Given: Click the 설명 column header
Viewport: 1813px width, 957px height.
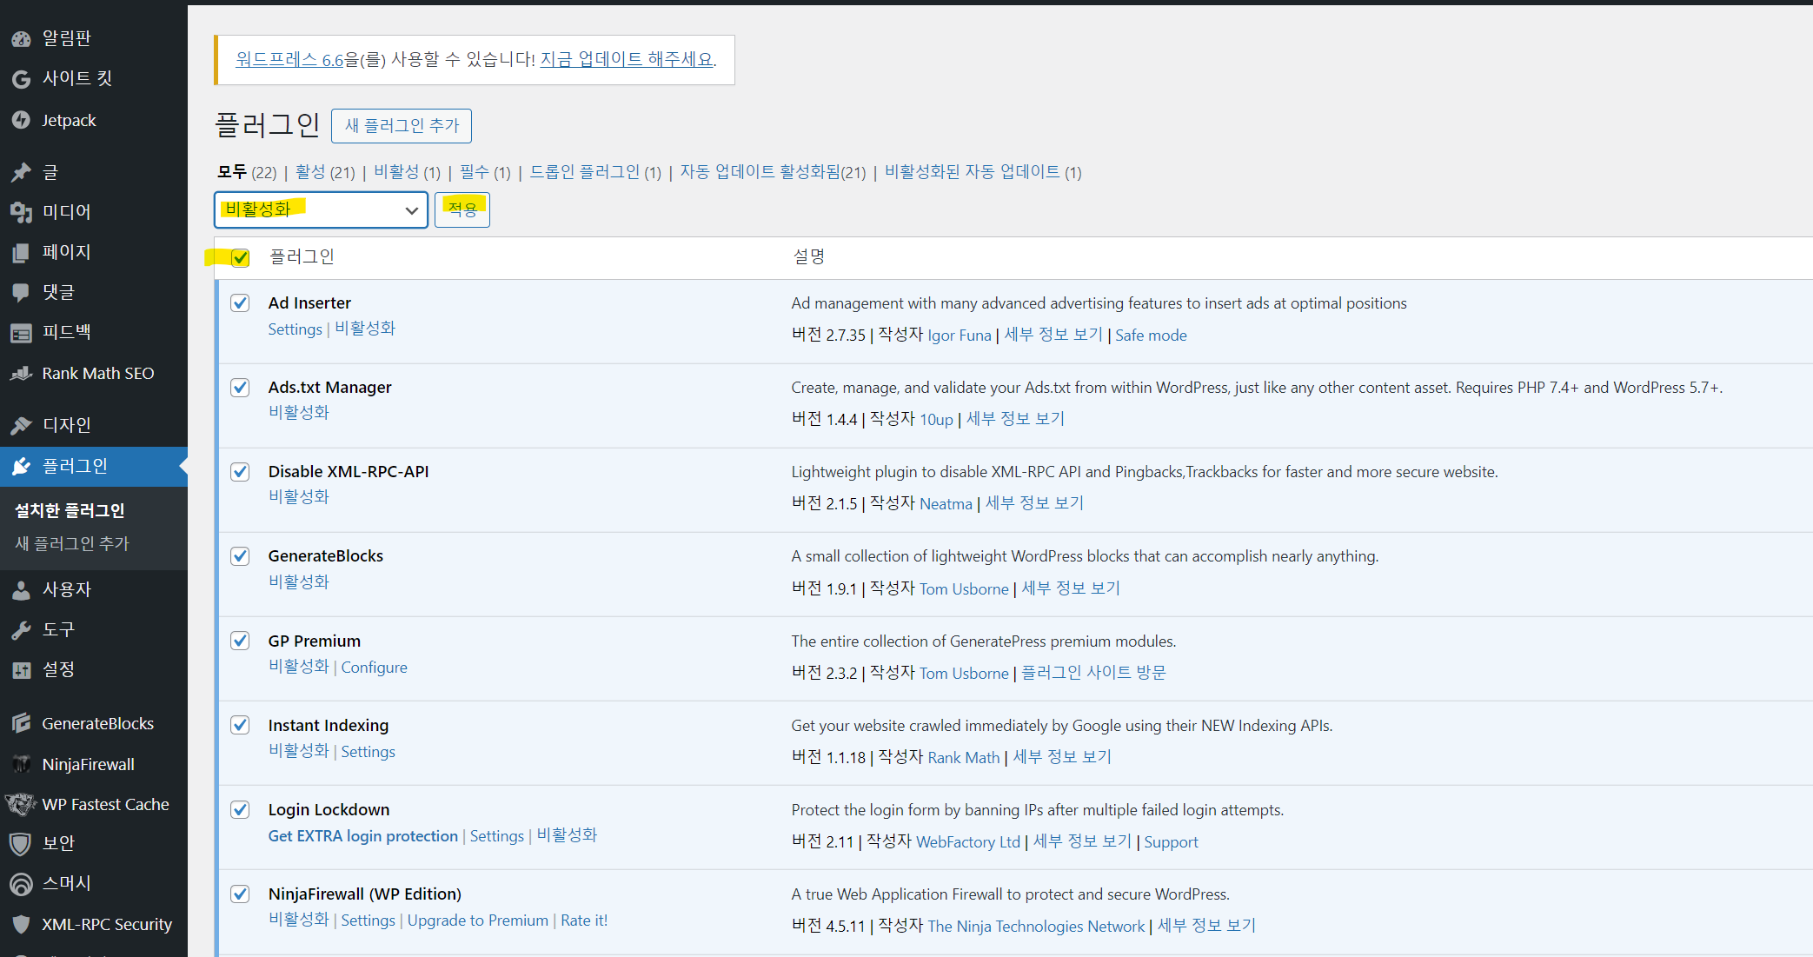Looking at the screenshot, I should (808, 257).
